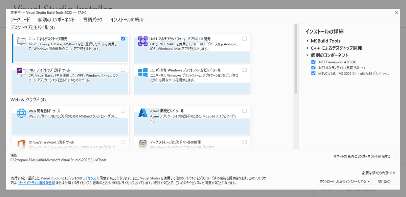Select the Azure 開発ビルド ツール workload title
This screenshot has width=406, height=197.
tap(167, 111)
